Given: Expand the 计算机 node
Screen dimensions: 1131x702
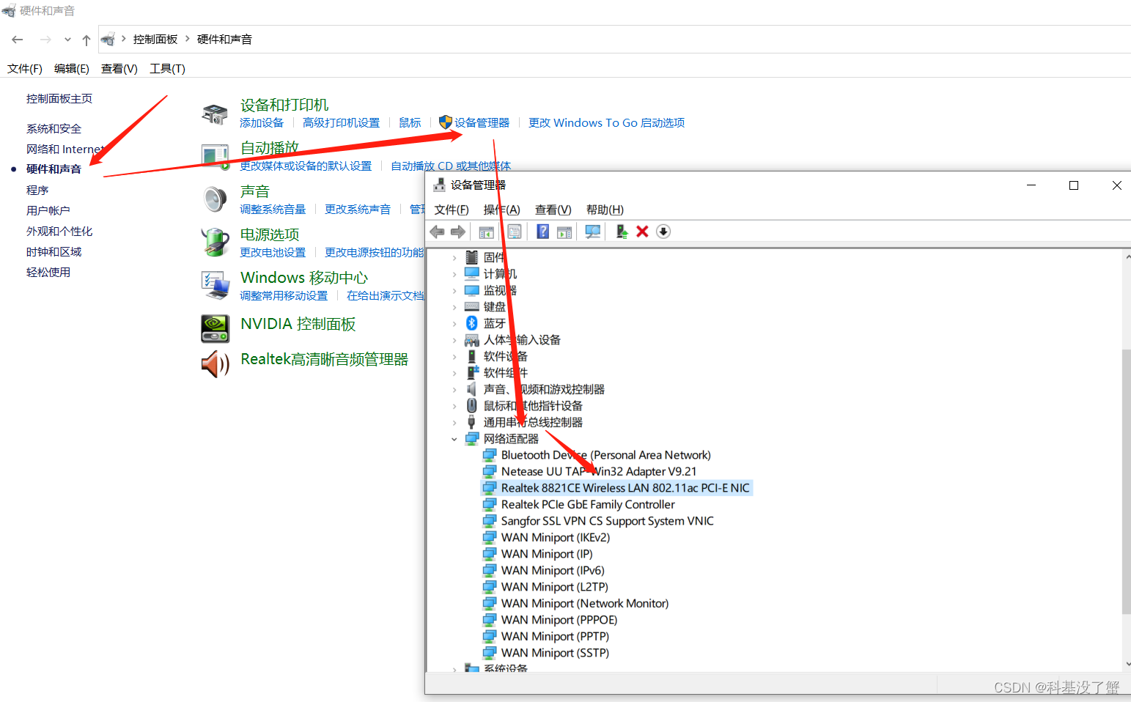Looking at the screenshot, I should [x=454, y=274].
